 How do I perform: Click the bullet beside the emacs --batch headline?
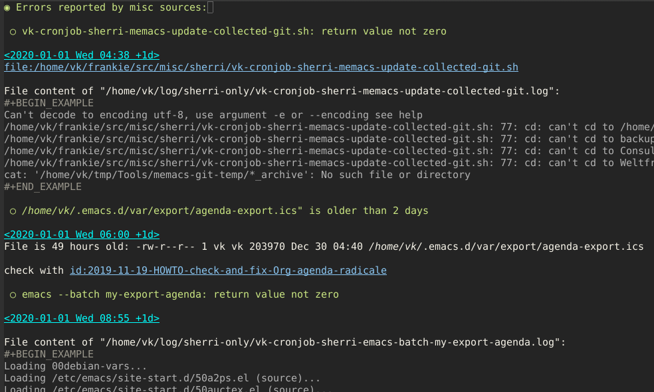pos(12,294)
